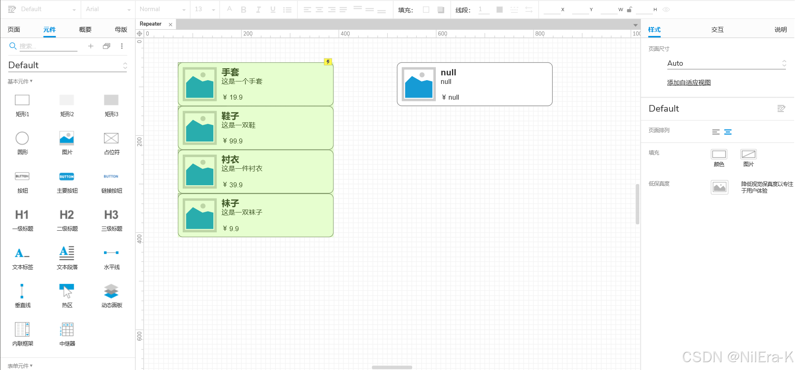Choose the H2 二级标题 widget
This screenshot has width=795, height=370.
click(67, 220)
